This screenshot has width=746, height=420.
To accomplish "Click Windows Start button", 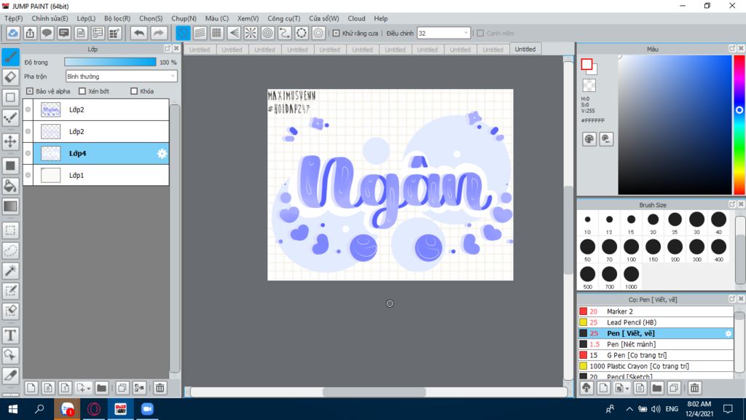I will 13,409.
